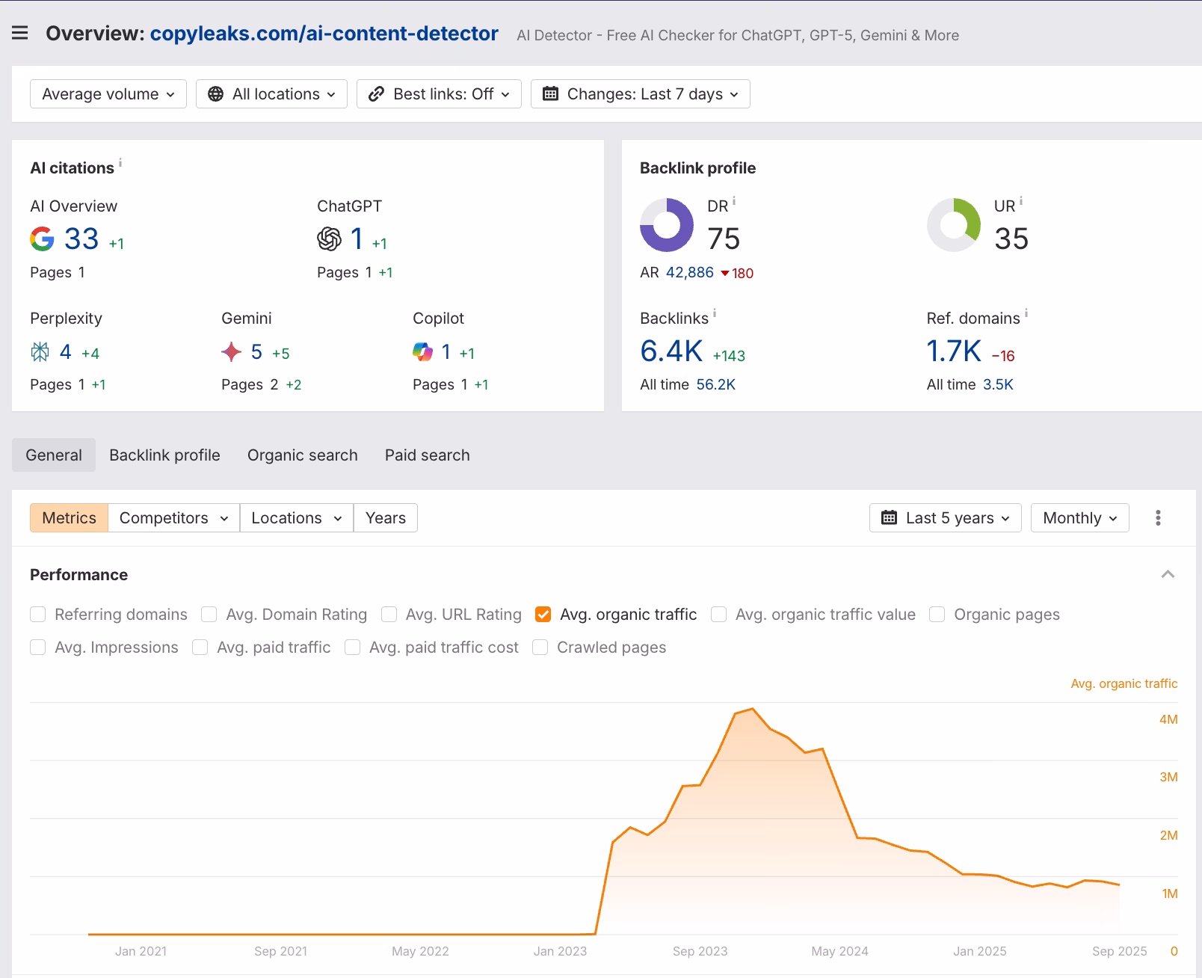This screenshot has height=978, width=1202.
Task: Enable the Organic pages checkbox
Action: (x=937, y=615)
